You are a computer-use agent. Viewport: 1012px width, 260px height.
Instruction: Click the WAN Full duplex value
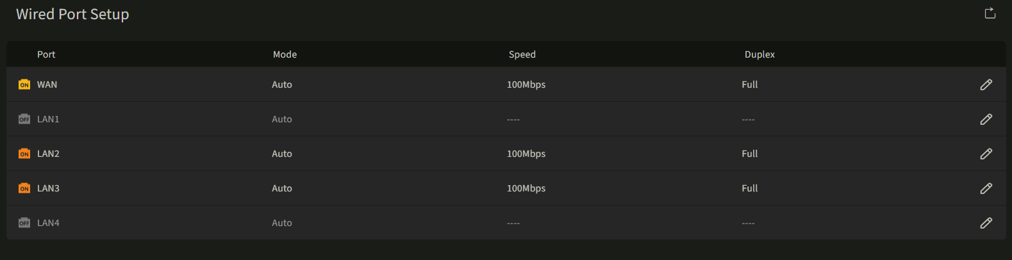[750, 85]
